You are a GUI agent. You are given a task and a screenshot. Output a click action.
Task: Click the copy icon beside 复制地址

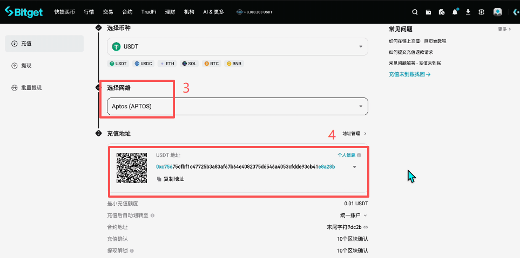pos(159,179)
